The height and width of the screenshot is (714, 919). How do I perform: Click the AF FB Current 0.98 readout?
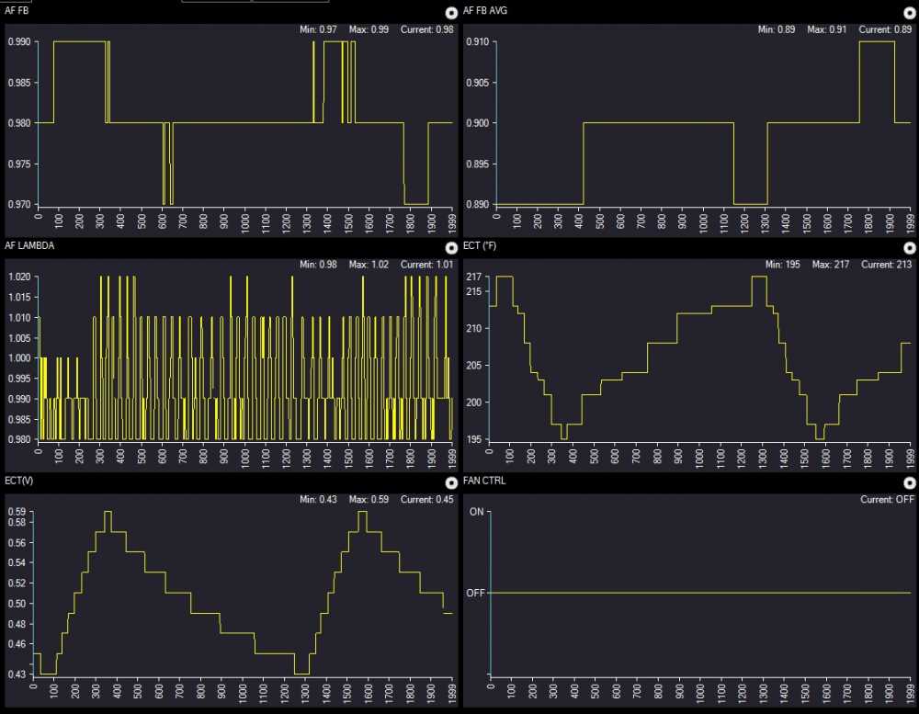(426, 29)
